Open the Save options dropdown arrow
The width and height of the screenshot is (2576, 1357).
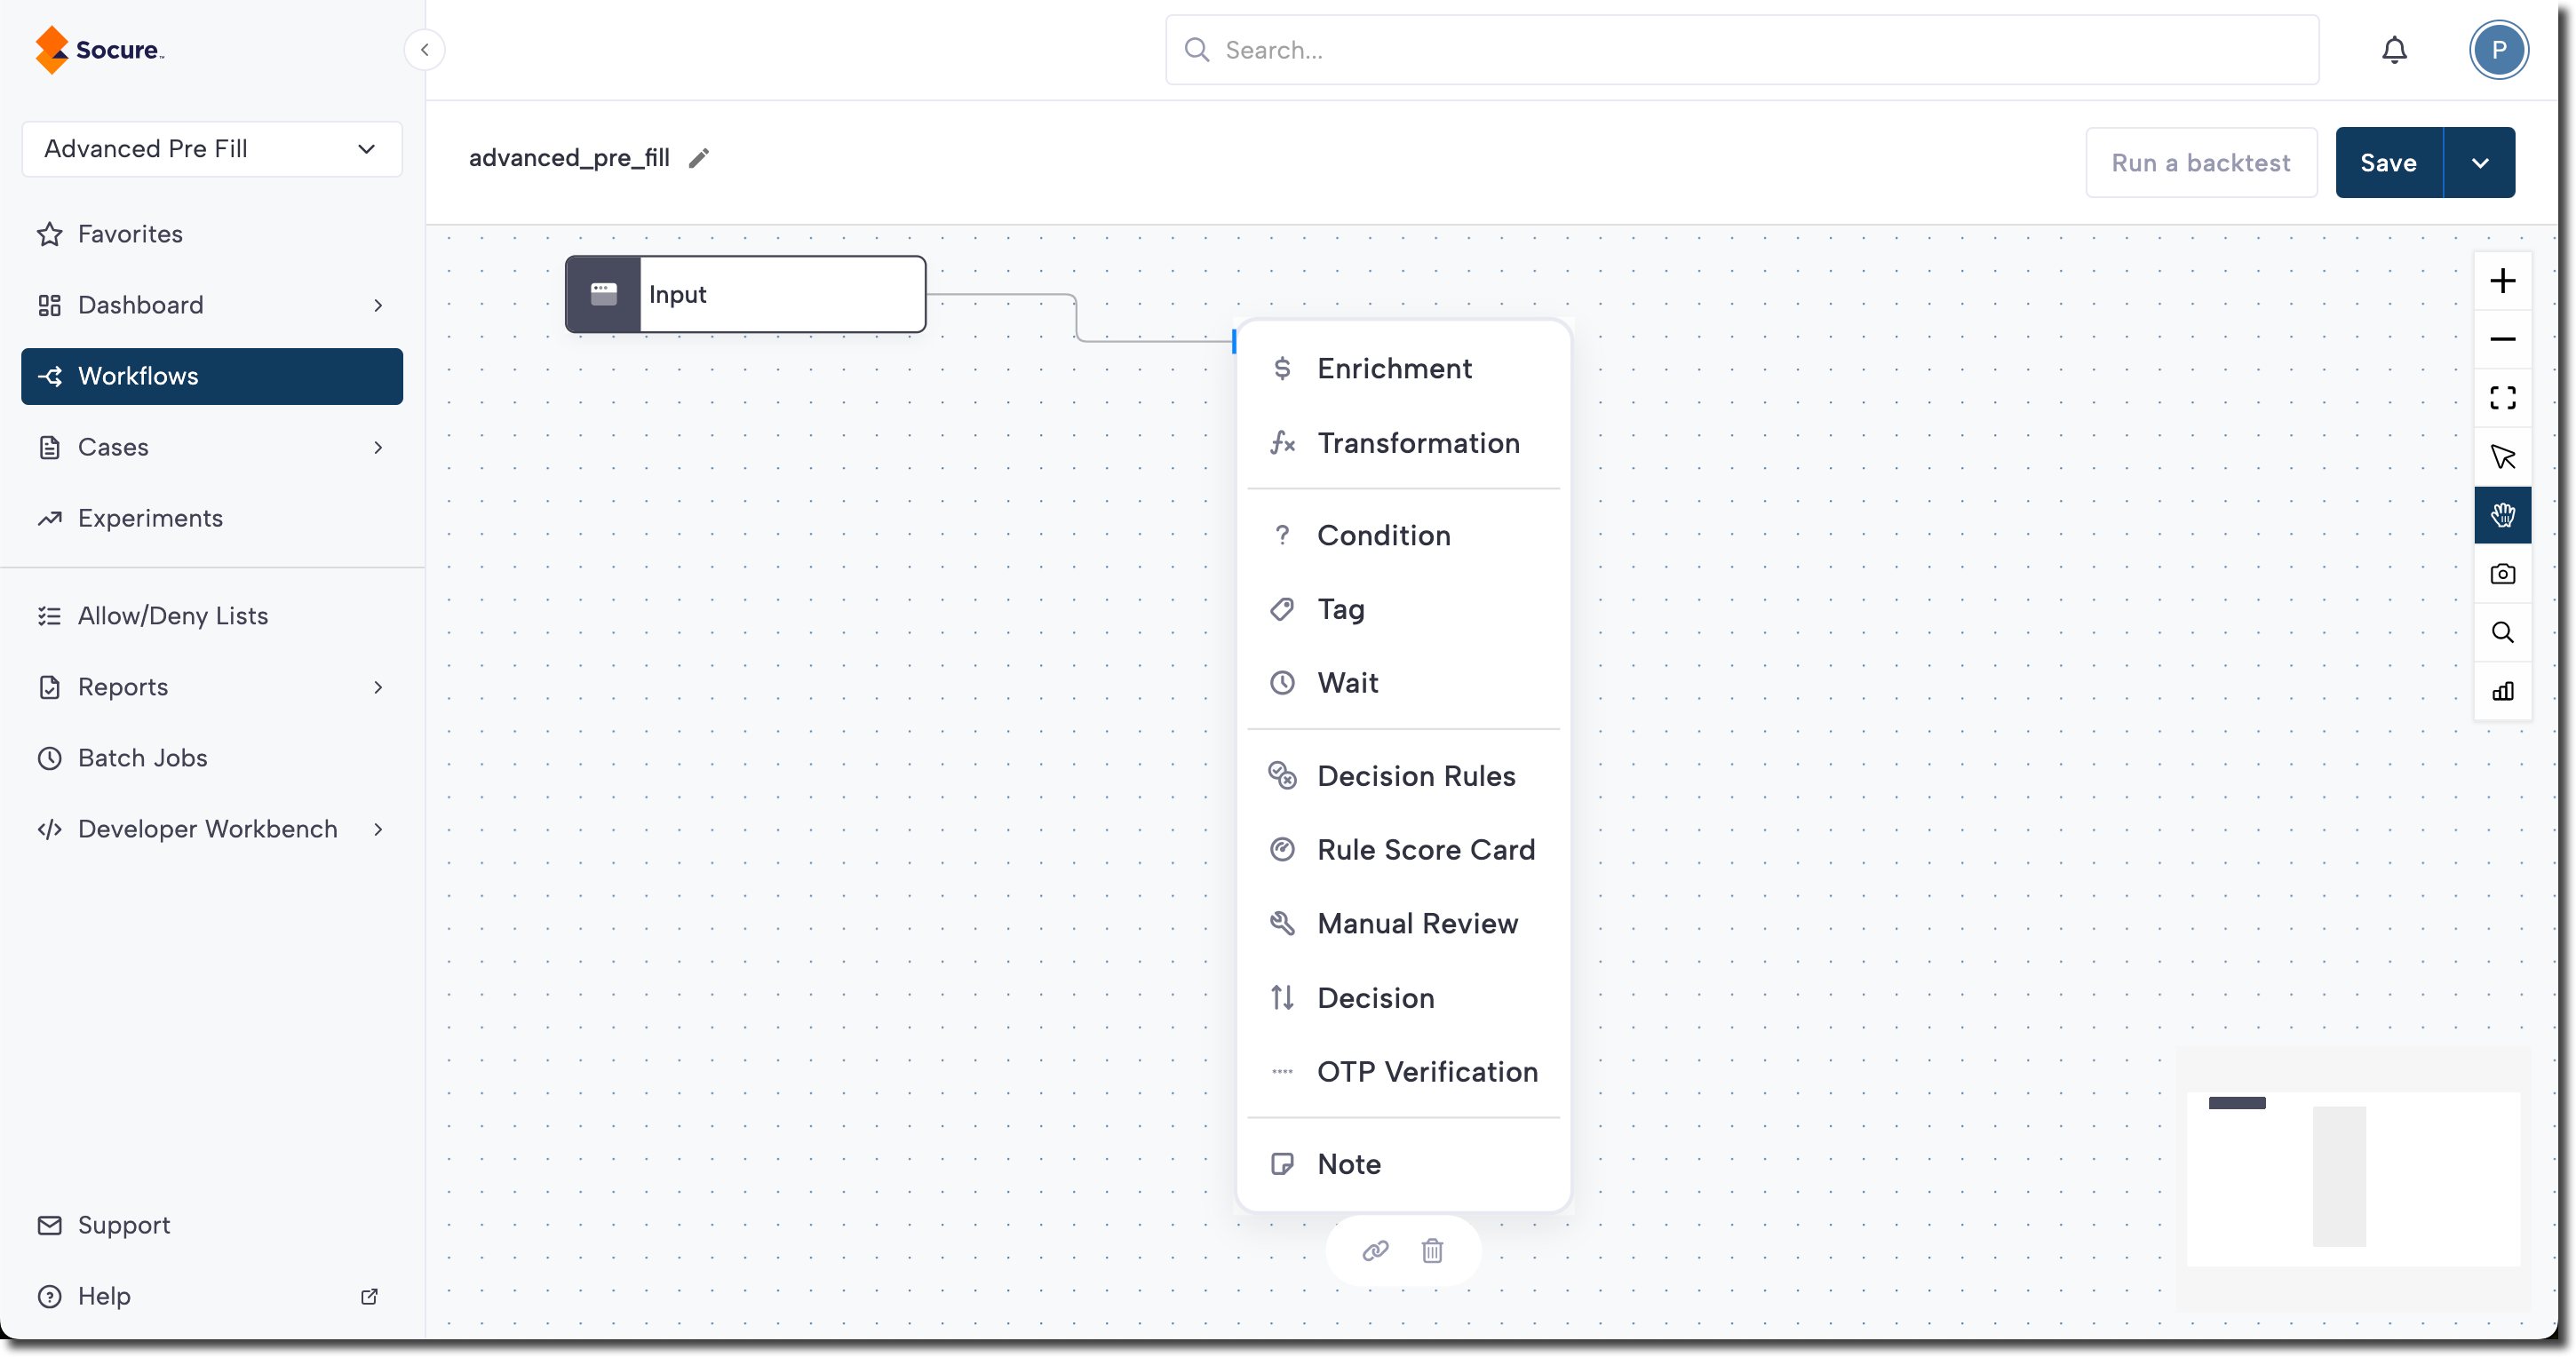2479,163
